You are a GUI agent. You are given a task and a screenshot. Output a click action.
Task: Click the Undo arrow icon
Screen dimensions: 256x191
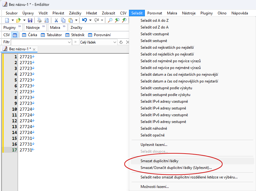(84, 21)
